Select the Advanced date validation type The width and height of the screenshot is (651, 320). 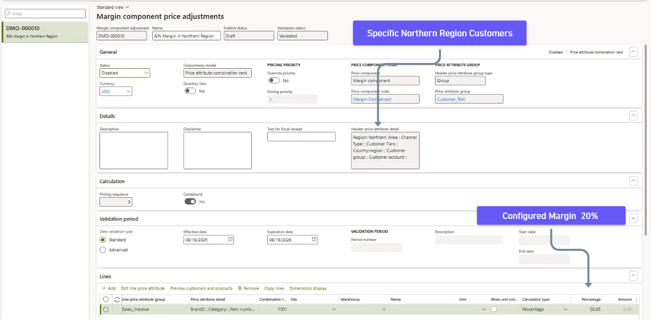tap(103, 250)
